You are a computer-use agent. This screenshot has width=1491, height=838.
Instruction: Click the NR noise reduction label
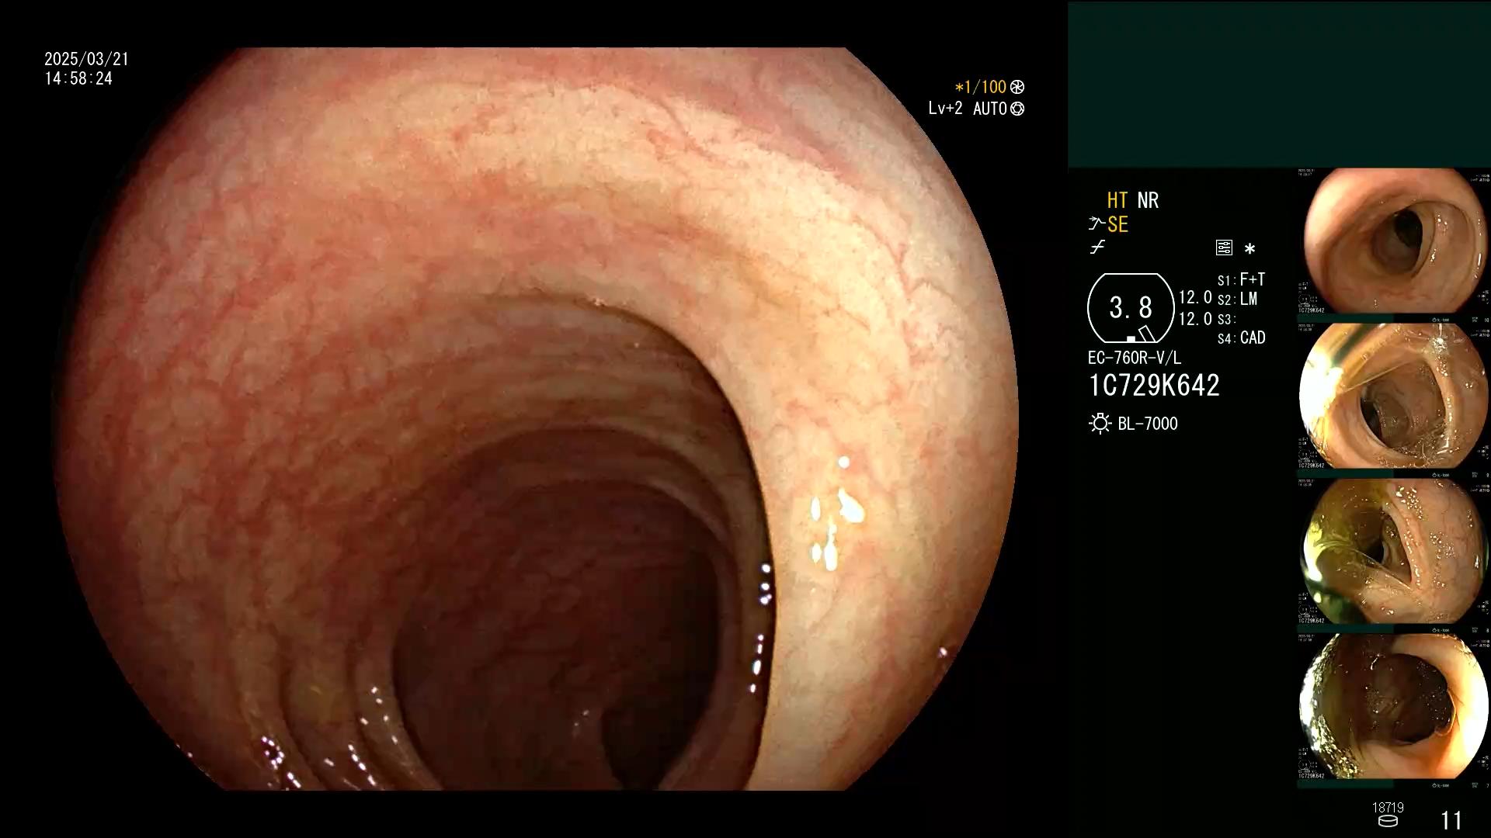point(1148,201)
